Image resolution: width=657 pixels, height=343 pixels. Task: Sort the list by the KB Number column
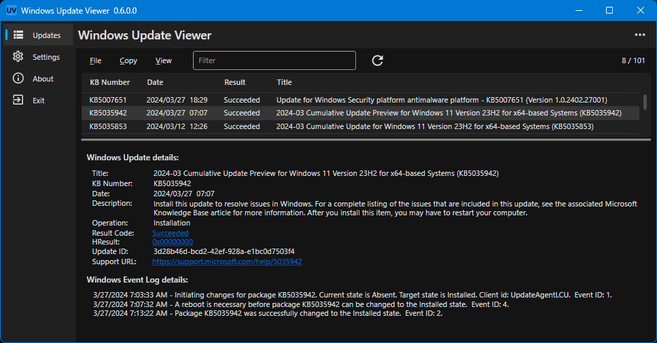[x=109, y=82]
